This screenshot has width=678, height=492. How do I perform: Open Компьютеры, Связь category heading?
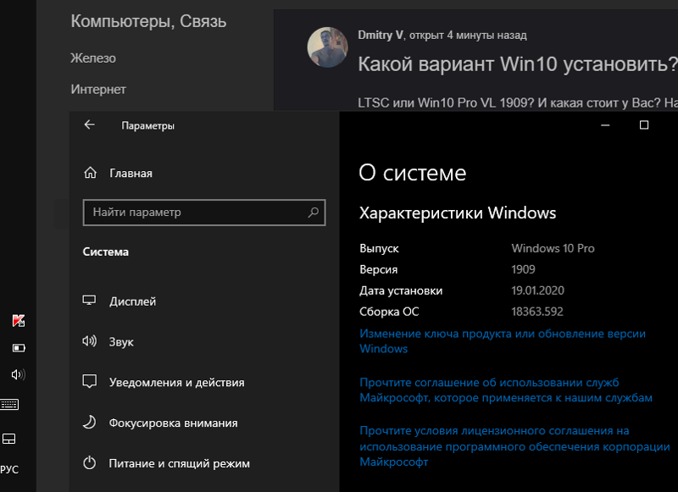(148, 21)
